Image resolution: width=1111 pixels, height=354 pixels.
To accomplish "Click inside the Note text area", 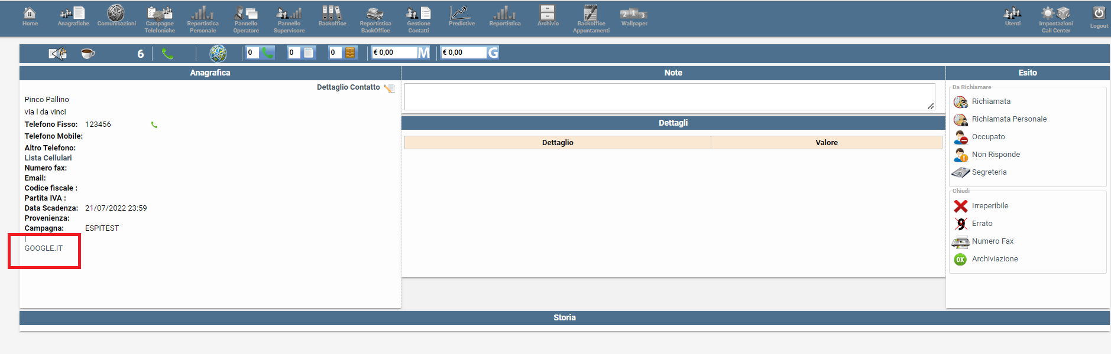I will [x=668, y=96].
